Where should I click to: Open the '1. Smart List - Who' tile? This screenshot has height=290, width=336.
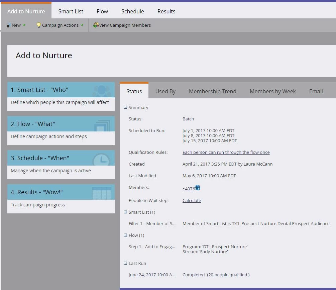click(x=61, y=90)
